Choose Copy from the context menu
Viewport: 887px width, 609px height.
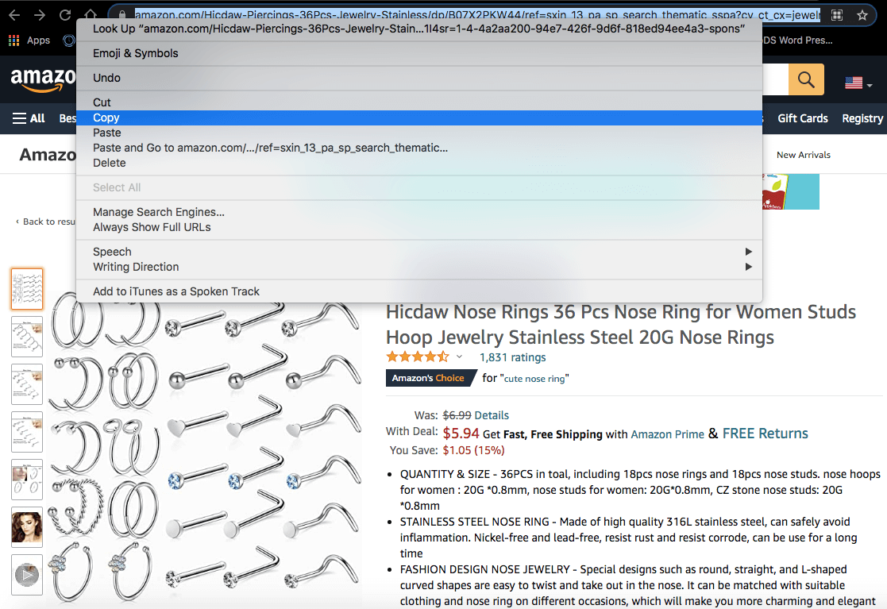[x=419, y=118]
